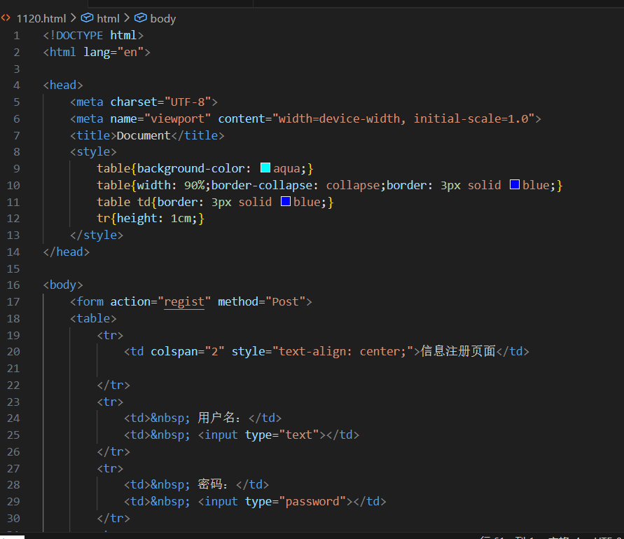Image resolution: width=624 pixels, height=539 pixels.
Task: Select the body label in the breadcrumb
Action: tap(163, 18)
